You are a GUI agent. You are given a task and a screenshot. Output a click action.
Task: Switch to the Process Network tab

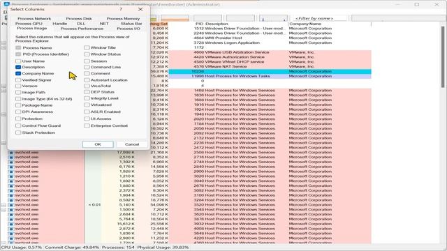34,19
